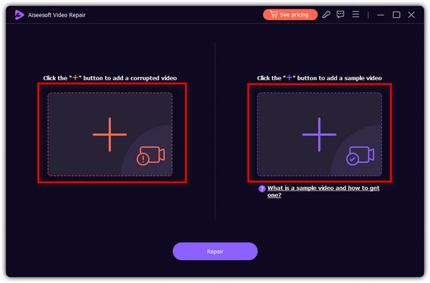Click the orange camera warning icon
The image size is (430, 283).
pyautogui.click(x=150, y=155)
